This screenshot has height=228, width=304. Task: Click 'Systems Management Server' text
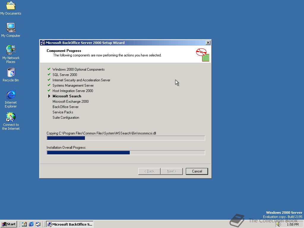point(73,85)
